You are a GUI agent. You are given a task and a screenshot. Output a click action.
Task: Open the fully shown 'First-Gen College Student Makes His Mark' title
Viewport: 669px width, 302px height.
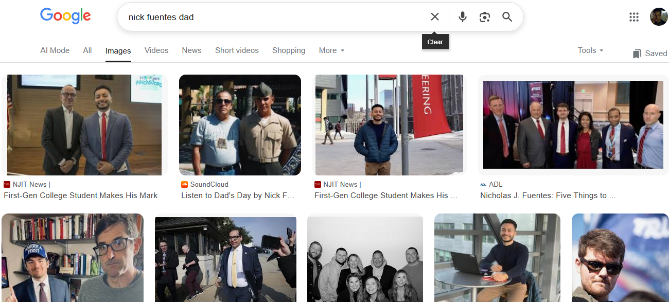tap(81, 196)
